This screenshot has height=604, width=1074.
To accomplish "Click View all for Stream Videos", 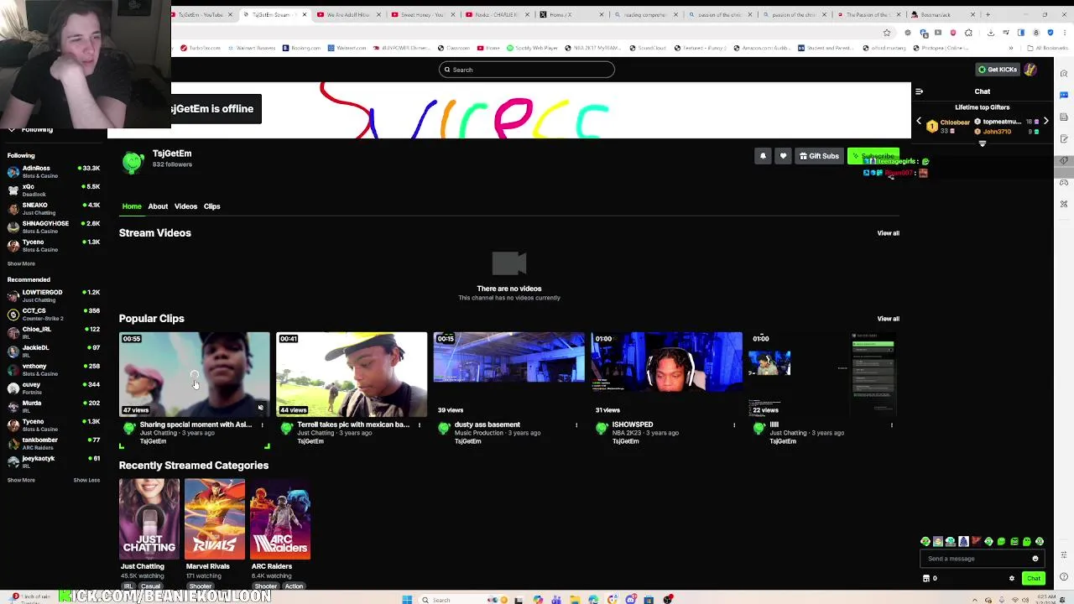I will pyautogui.click(x=888, y=233).
